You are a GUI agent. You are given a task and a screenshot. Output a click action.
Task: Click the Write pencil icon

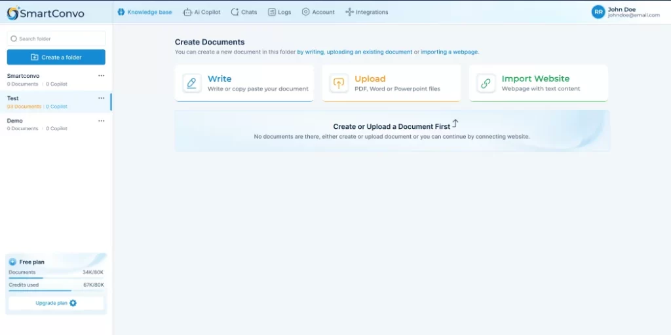tap(192, 83)
